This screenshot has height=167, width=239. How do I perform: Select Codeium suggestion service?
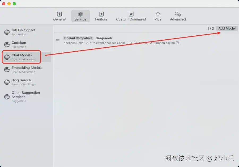[x=27, y=45]
